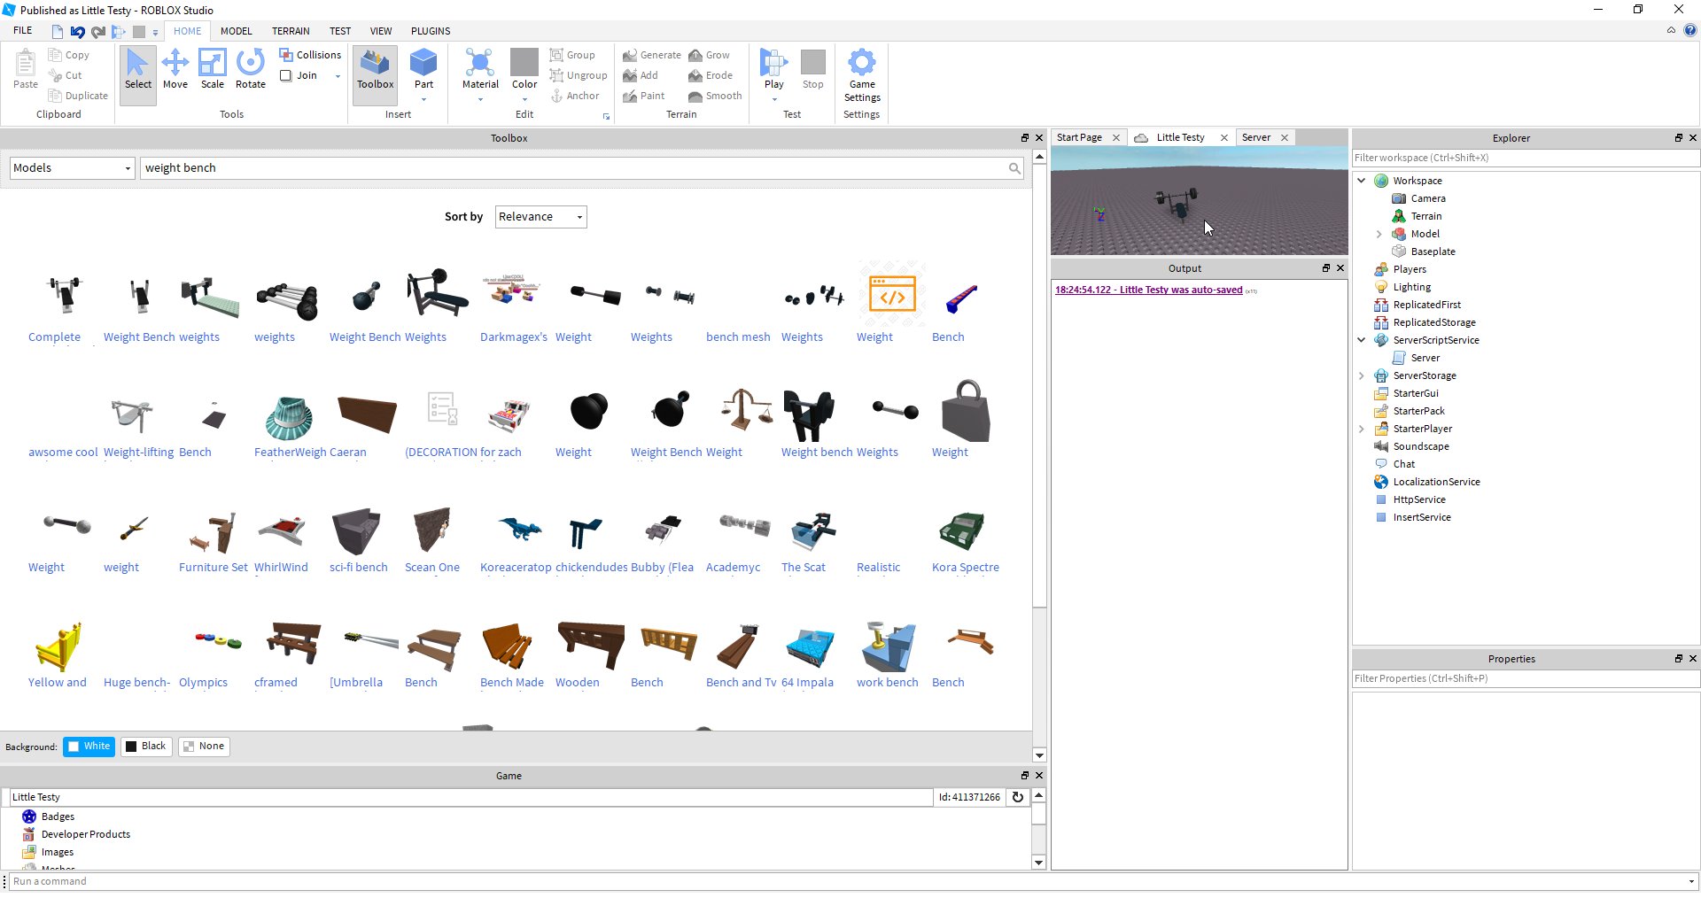The height and width of the screenshot is (921, 1701).
Task: Set toolbox background to White
Action: (89, 747)
